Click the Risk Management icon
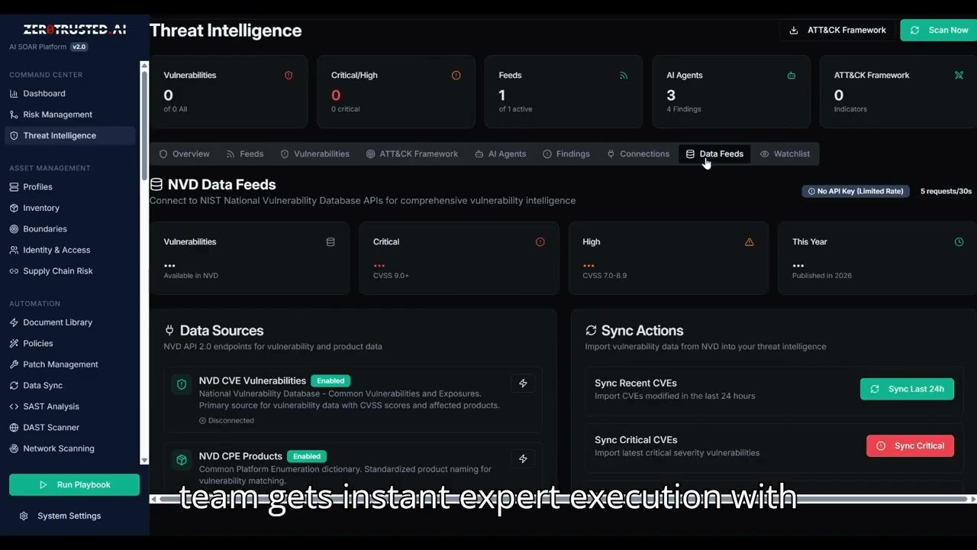The width and height of the screenshot is (977, 550). coord(14,115)
